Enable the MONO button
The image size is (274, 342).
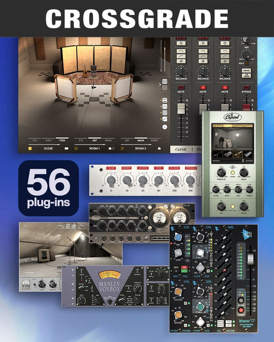tap(246, 71)
